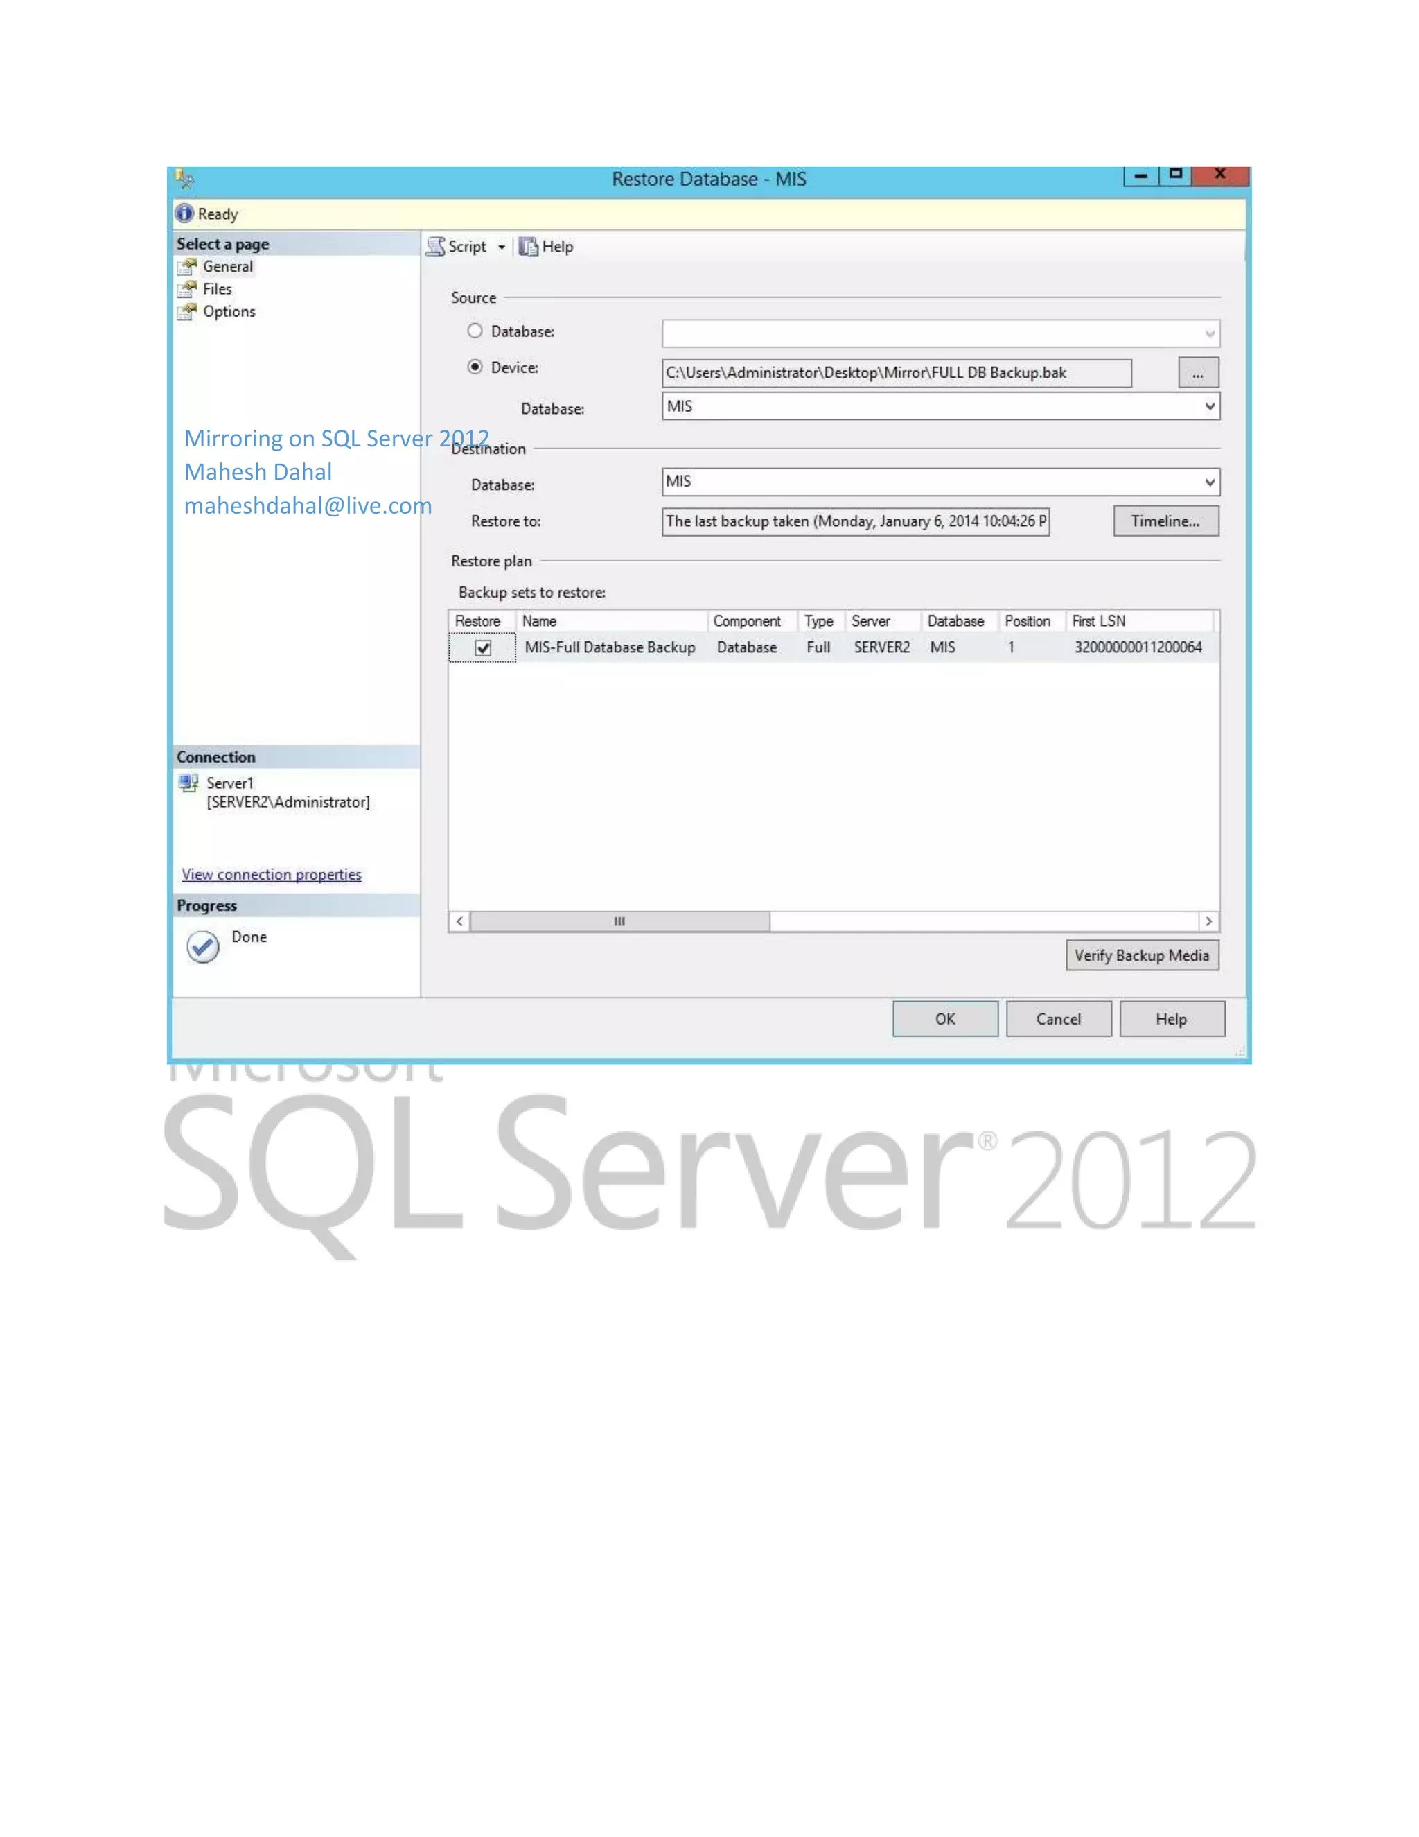Click the horizontal scrollbar thumb
The width and height of the screenshot is (1419, 1837).
coord(619,922)
